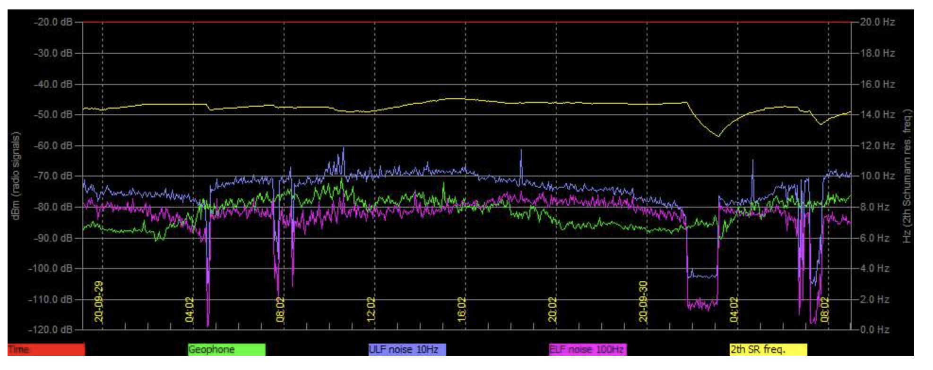Select the magenta ELF noise 100Hz legend
Viewport: 933px width, 370px height.
click(587, 350)
